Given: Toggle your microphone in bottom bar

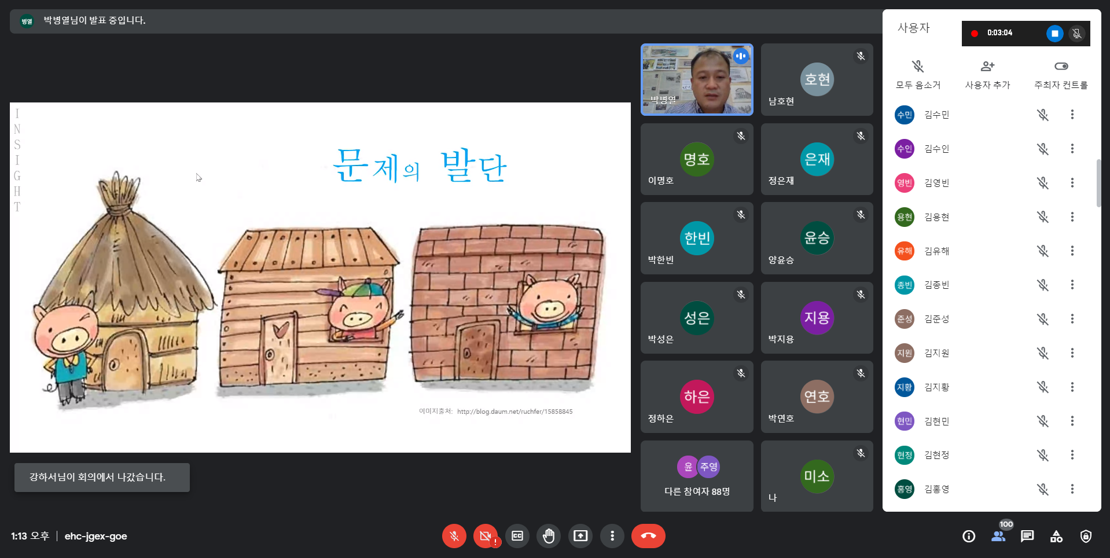Looking at the screenshot, I should click(x=454, y=536).
